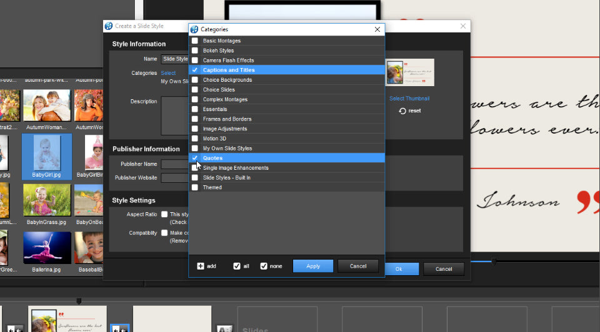Enable the Motion 3D category checkbox
Viewport: 600px width, 332px height.
click(x=195, y=139)
